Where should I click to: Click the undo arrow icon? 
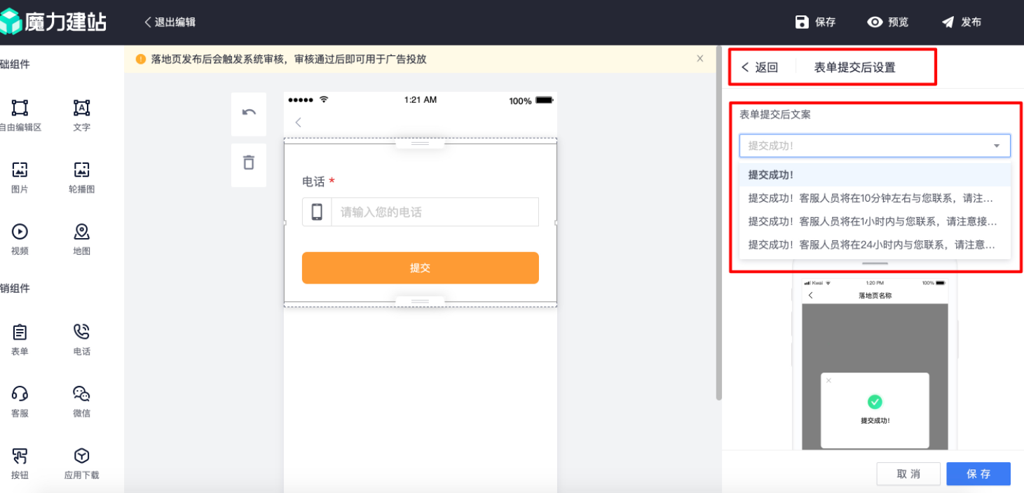(248, 113)
